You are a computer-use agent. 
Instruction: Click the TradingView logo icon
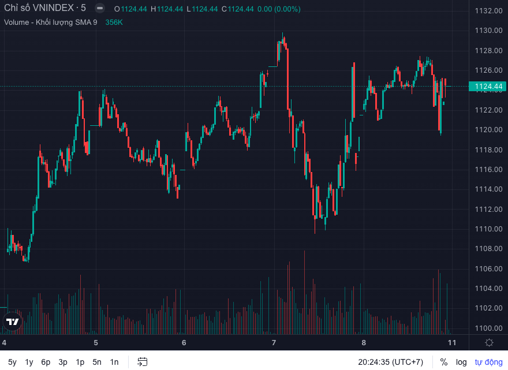click(x=12, y=322)
